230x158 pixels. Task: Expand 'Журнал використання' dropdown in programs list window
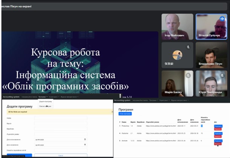click(x=180, y=100)
